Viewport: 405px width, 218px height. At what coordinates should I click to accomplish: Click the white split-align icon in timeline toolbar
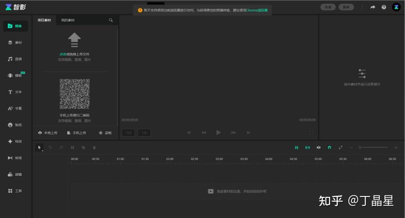point(319,147)
